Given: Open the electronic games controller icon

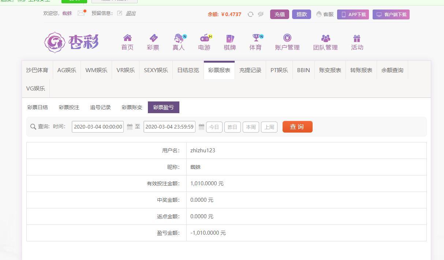Looking at the screenshot, I should [204, 38].
